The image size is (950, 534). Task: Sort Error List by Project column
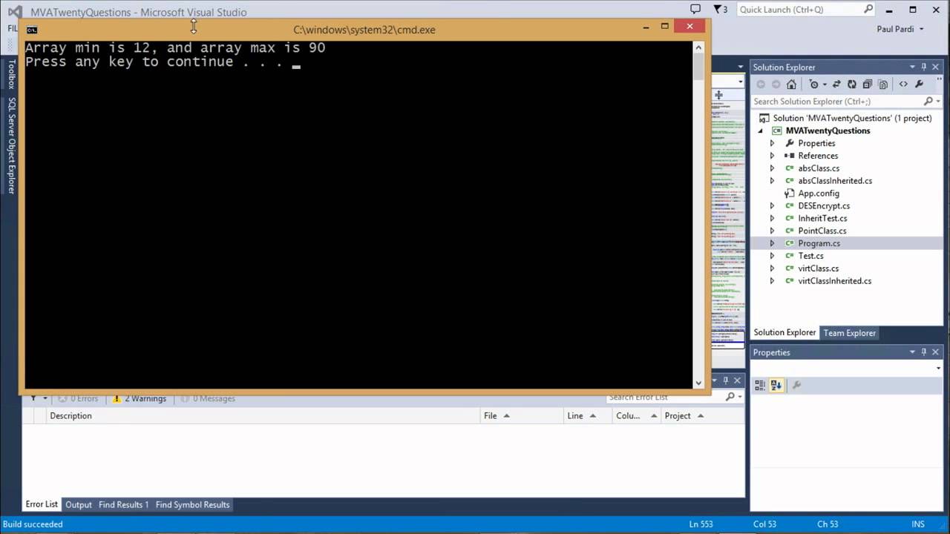[702, 415]
